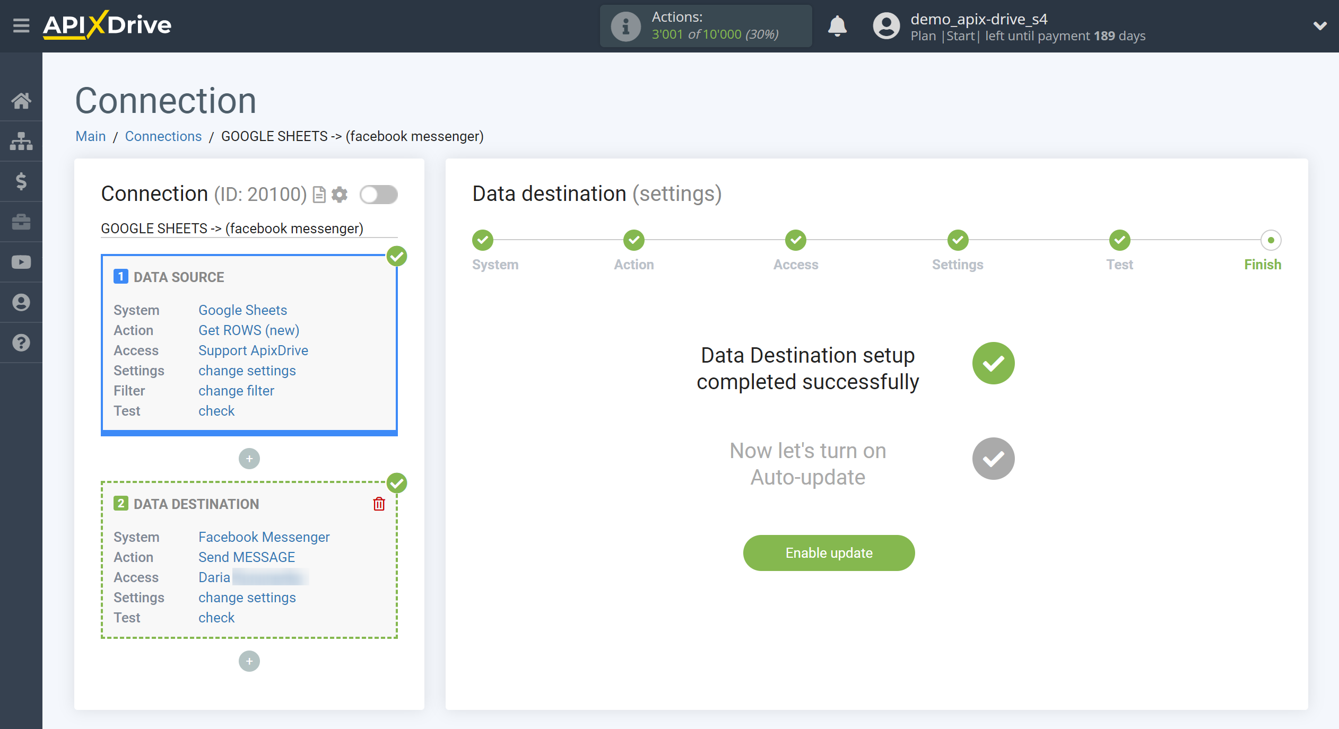Viewport: 1339px width, 729px height.
Task: Open profile icon in sidebar
Action: (21, 302)
